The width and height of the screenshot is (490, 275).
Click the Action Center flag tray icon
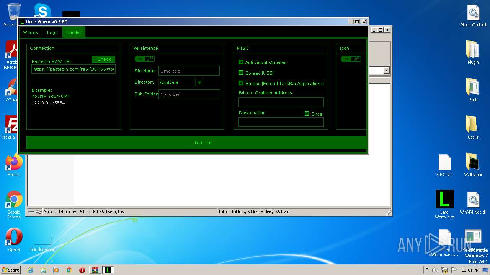click(454, 270)
